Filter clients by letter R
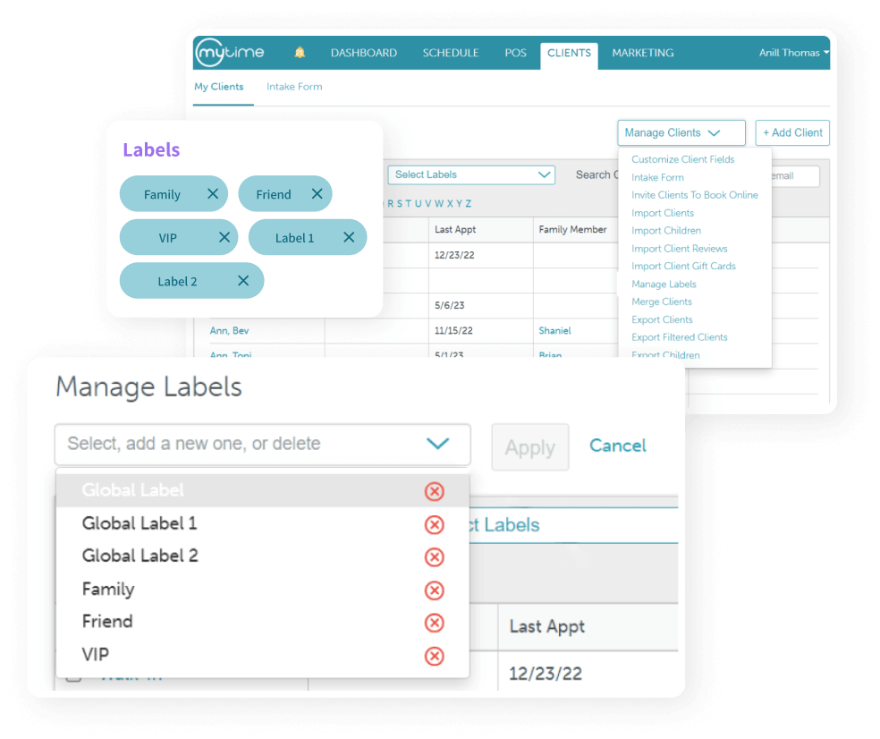 [x=391, y=204]
